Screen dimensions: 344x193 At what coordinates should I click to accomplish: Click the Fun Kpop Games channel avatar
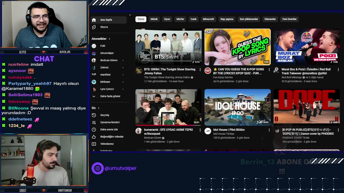point(208,71)
